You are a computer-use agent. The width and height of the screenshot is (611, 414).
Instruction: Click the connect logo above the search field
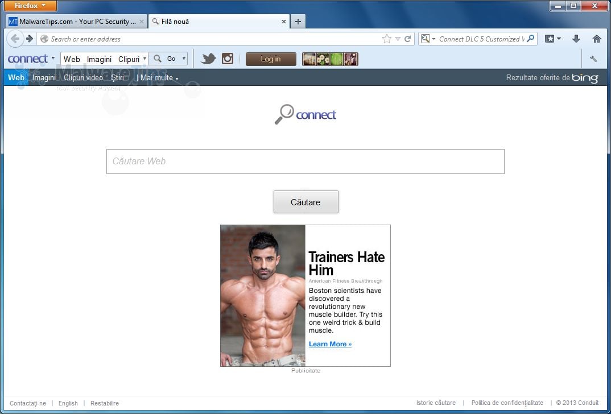pos(305,114)
